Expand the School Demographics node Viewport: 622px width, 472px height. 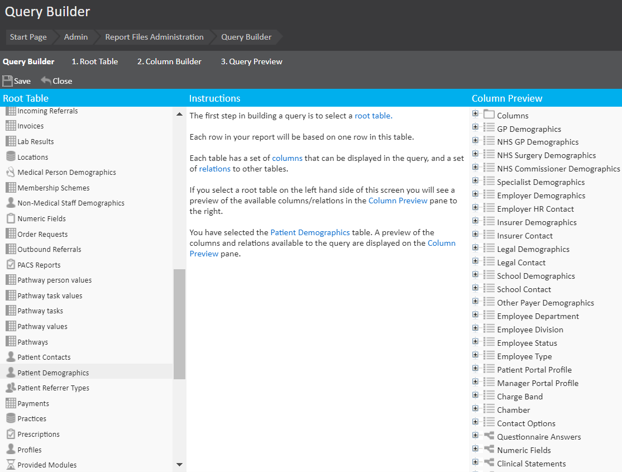[x=475, y=274]
